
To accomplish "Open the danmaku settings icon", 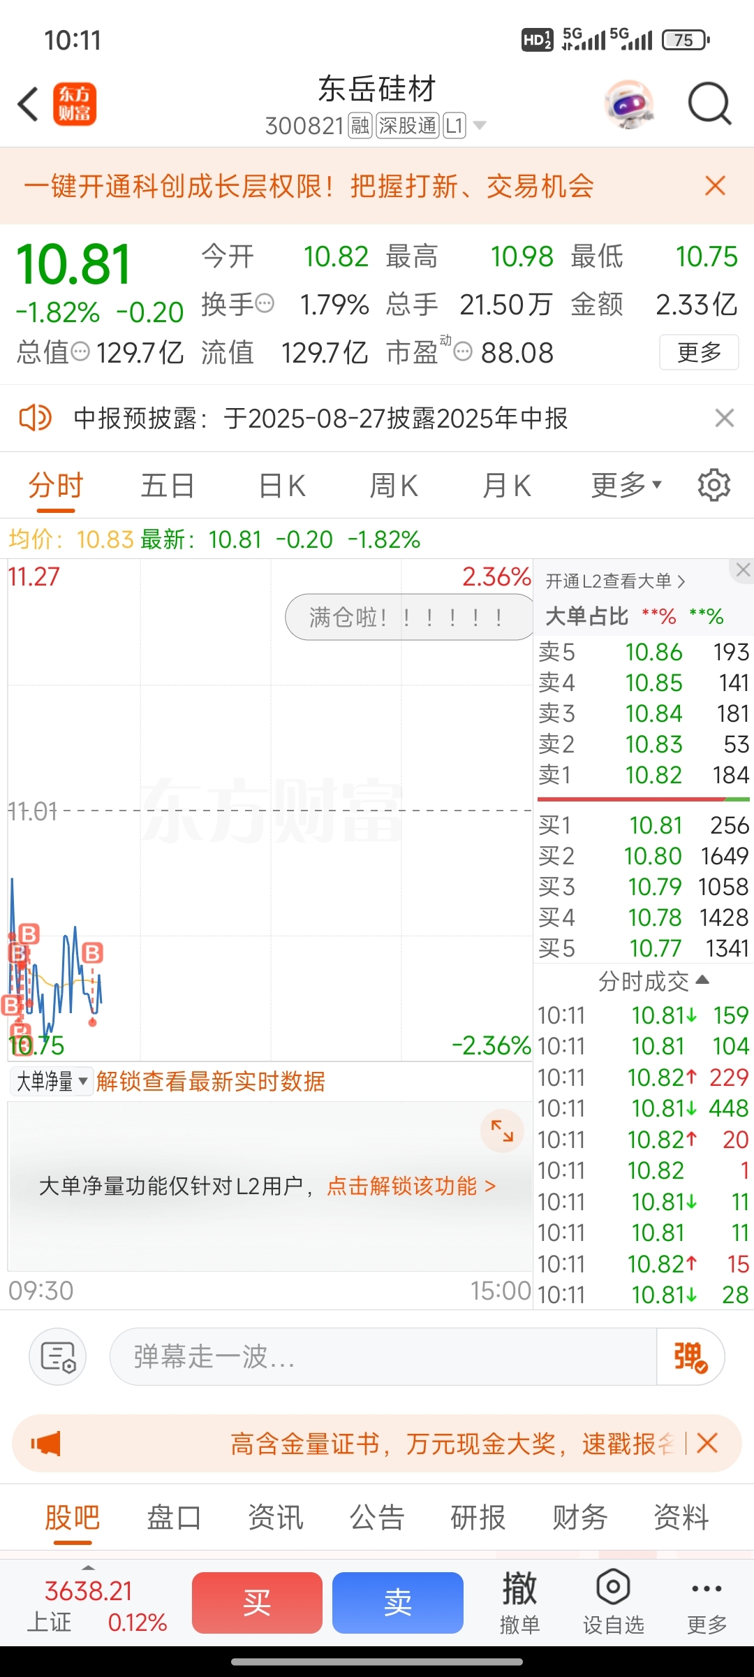I will 58,1356.
